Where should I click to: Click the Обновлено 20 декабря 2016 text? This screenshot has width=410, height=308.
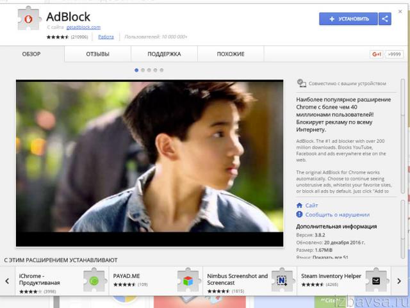331,243
